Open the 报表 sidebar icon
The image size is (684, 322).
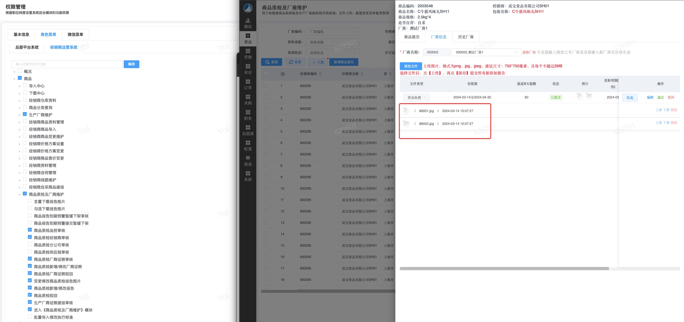(x=248, y=161)
